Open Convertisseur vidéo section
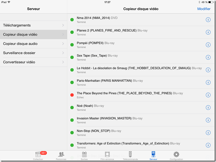Viewport: 216px width, 162px height. pos(33,62)
